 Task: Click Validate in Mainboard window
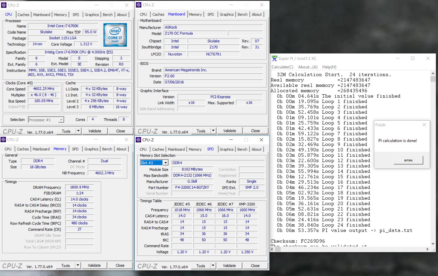pyautogui.click(x=229, y=131)
